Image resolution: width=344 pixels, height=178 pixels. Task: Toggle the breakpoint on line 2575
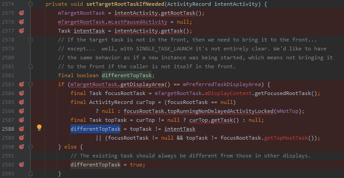pos(21,13)
